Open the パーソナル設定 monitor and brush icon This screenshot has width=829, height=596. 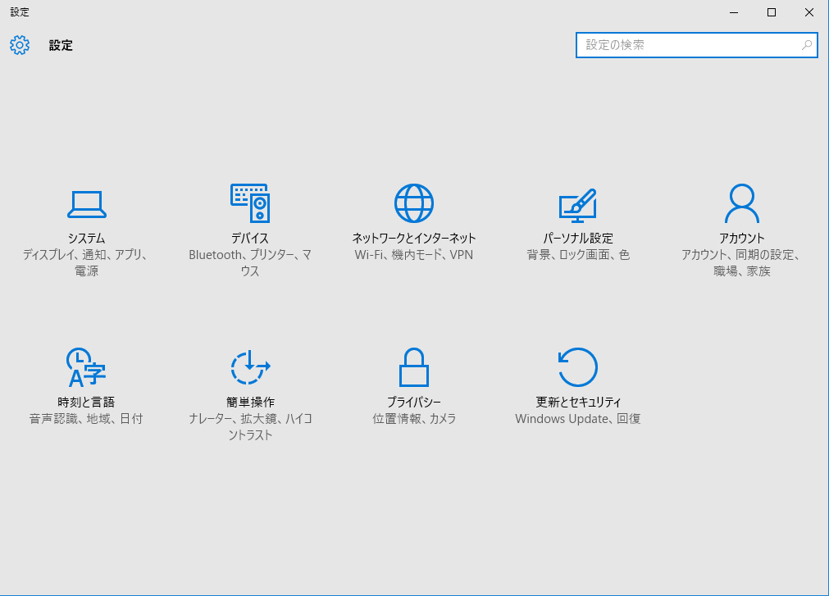click(578, 206)
